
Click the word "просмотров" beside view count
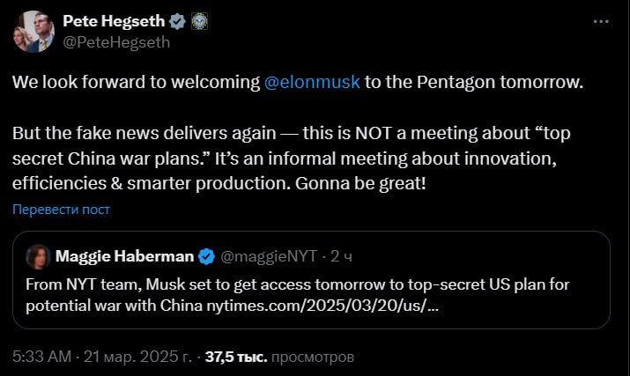(x=313, y=358)
